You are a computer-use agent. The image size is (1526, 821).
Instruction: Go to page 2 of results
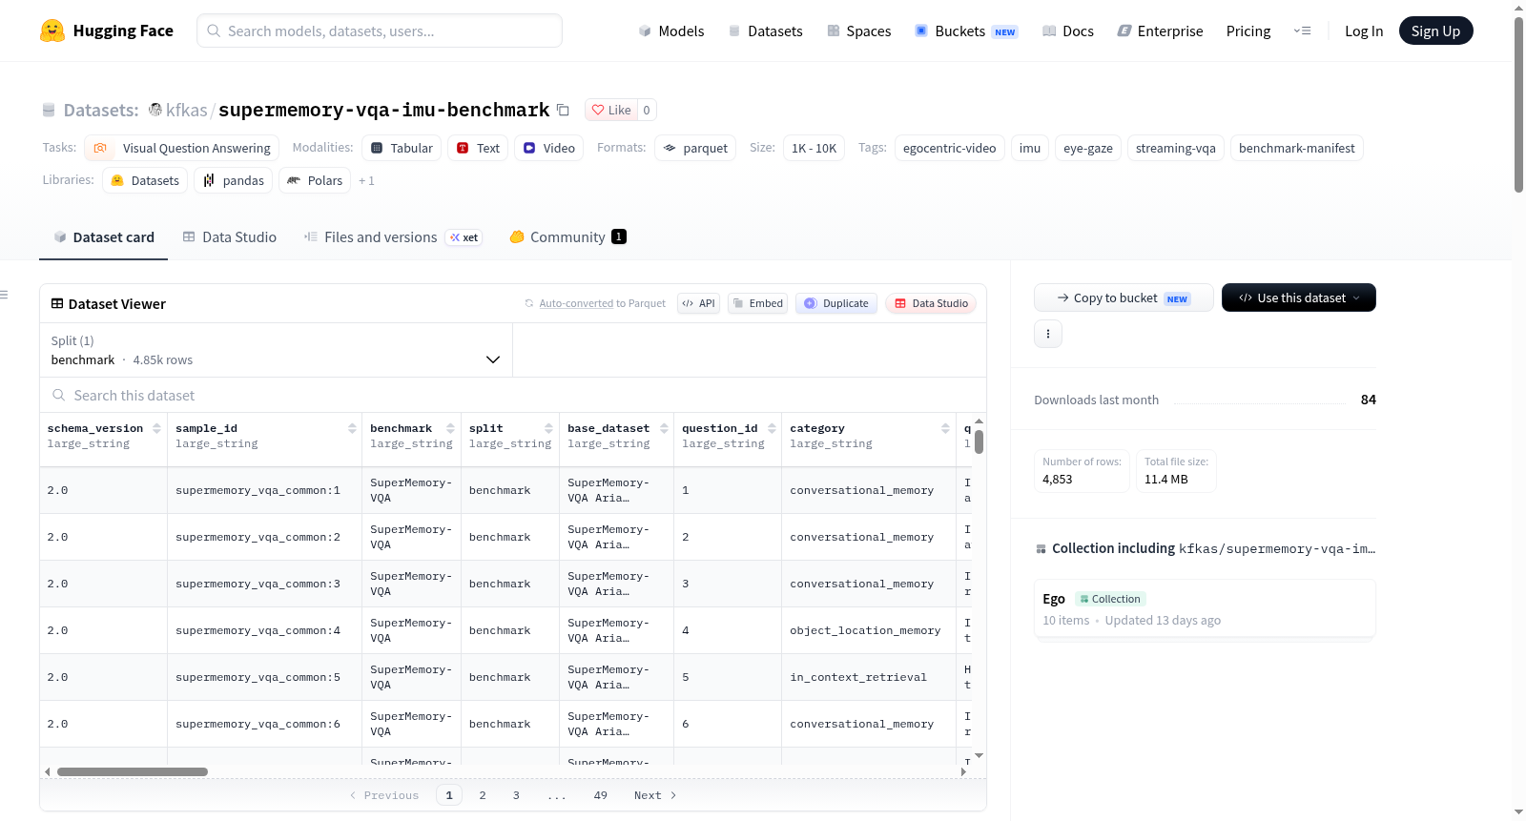(483, 795)
